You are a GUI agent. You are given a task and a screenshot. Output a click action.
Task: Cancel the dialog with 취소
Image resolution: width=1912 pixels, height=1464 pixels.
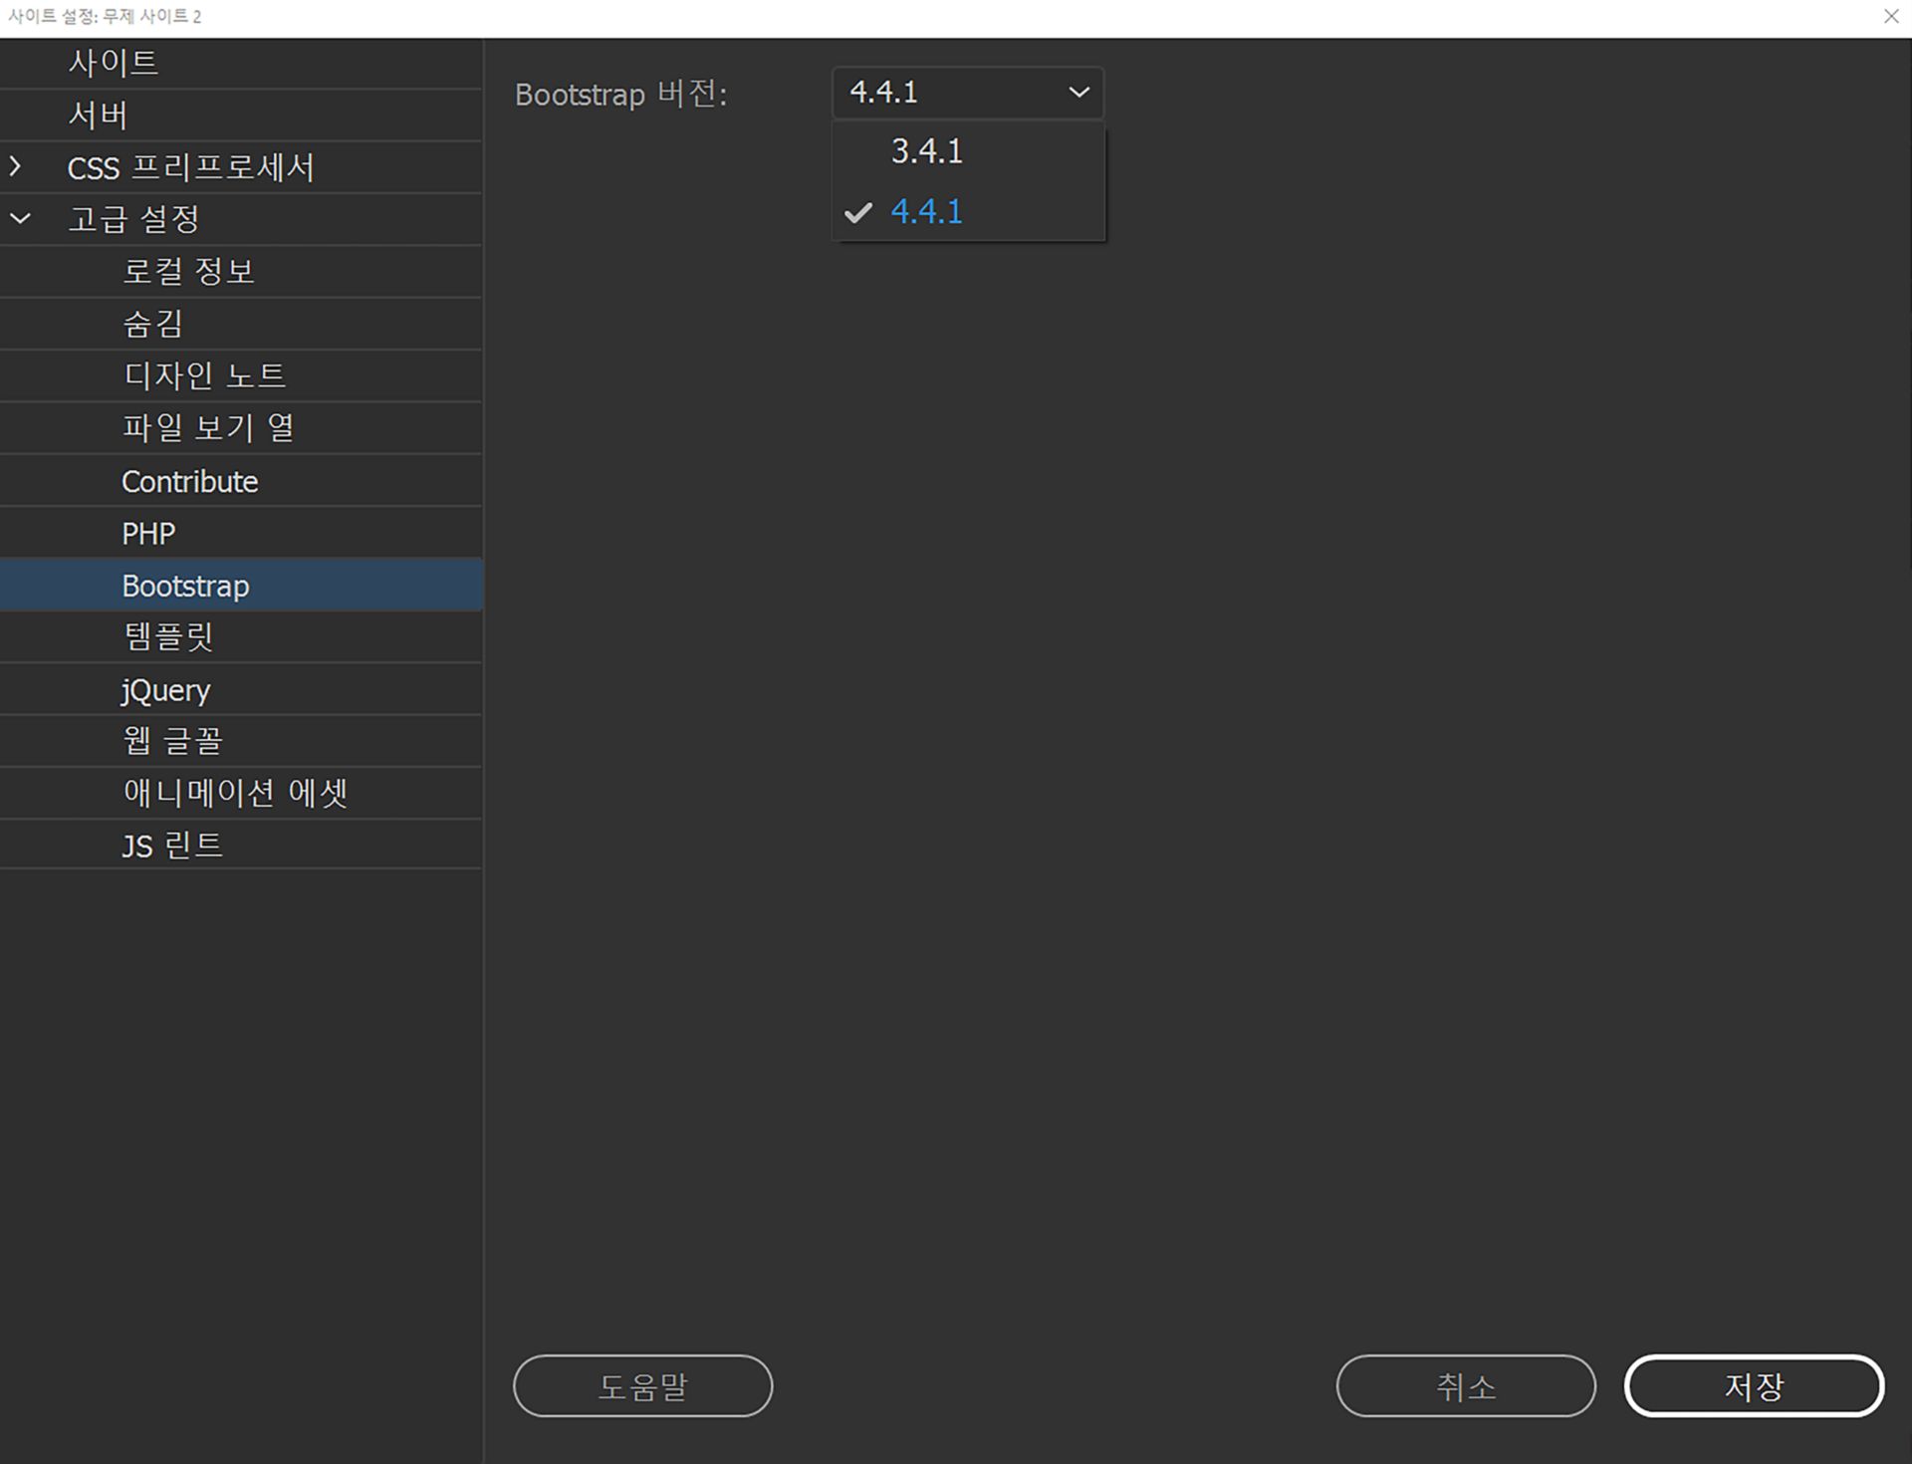[x=1465, y=1385]
